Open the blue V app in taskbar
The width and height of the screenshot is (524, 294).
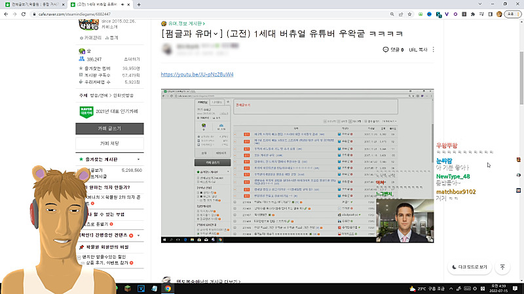[141, 289]
